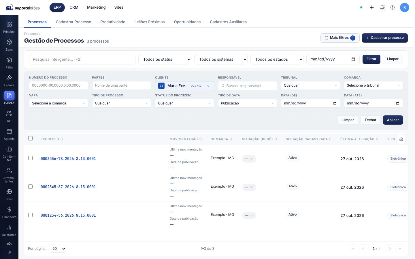Switch to Cadastrar Processo tab
The width and height of the screenshot is (415, 259).
73,22
